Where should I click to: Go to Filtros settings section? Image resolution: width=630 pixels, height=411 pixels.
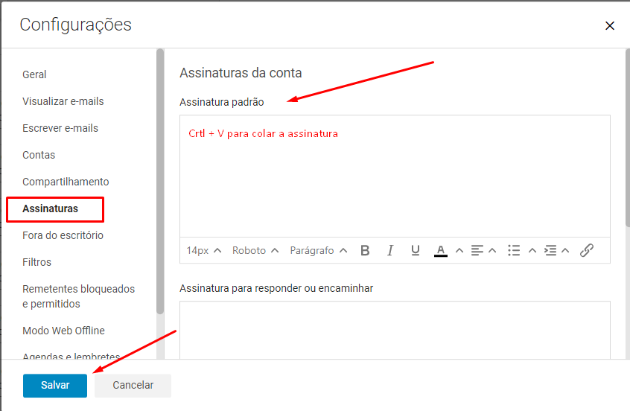(x=36, y=262)
